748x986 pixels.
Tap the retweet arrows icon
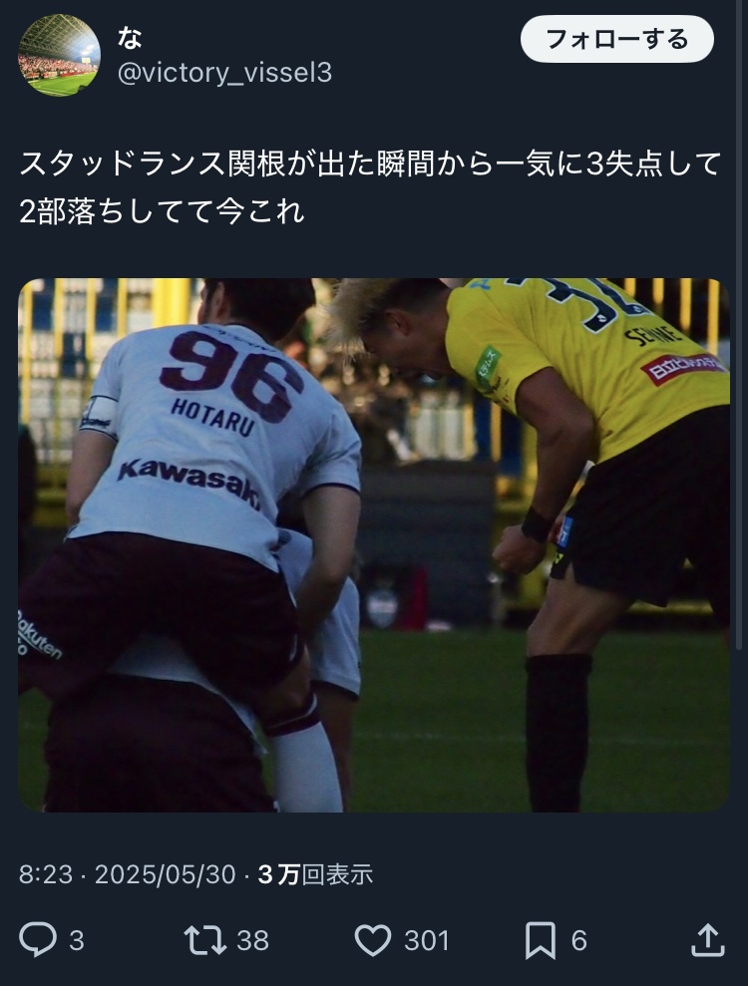(205, 940)
